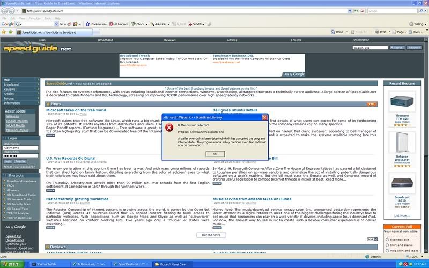Click the Search site input field
This screenshot has width=429, height=268.
pos(370,48)
